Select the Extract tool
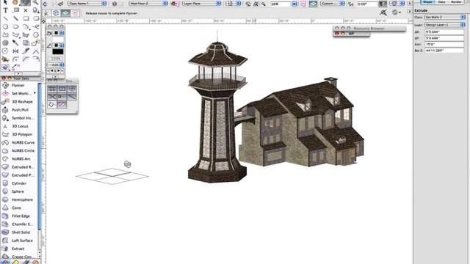The width and height of the screenshot is (470, 264). point(18,249)
